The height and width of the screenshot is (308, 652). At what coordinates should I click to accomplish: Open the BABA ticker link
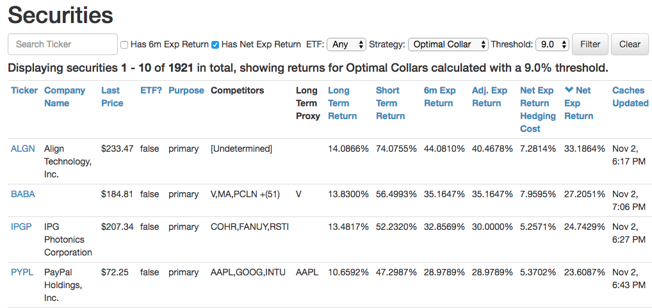click(23, 194)
